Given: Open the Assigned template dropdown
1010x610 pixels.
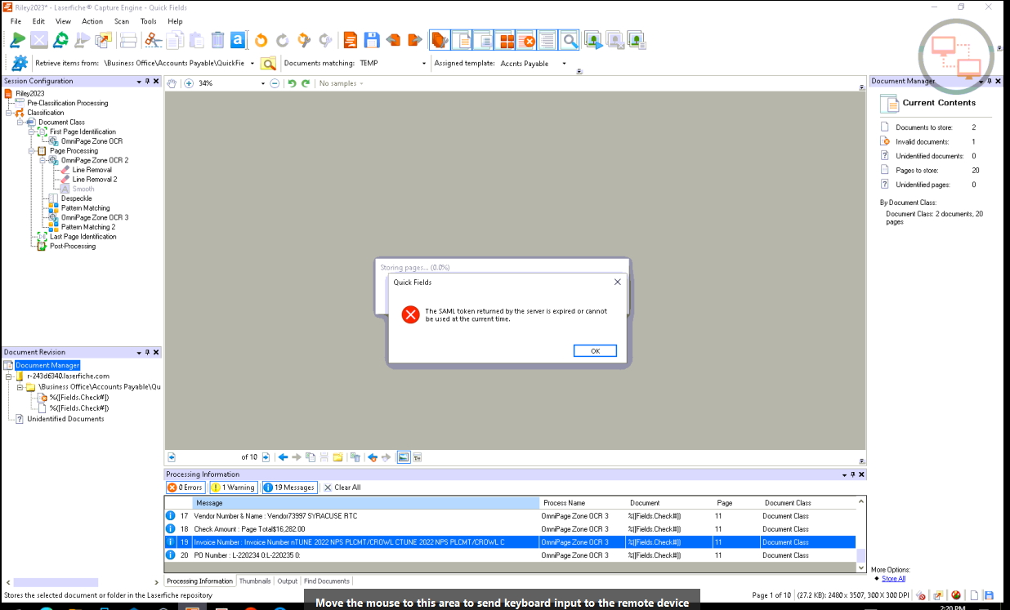Looking at the screenshot, I should 564,64.
